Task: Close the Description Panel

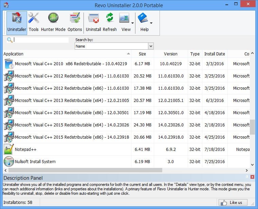Action: click(x=252, y=177)
